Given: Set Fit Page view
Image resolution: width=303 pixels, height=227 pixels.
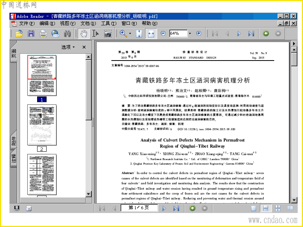Looking at the screenshot, I should pyautogui.click(x=139, y=34).
